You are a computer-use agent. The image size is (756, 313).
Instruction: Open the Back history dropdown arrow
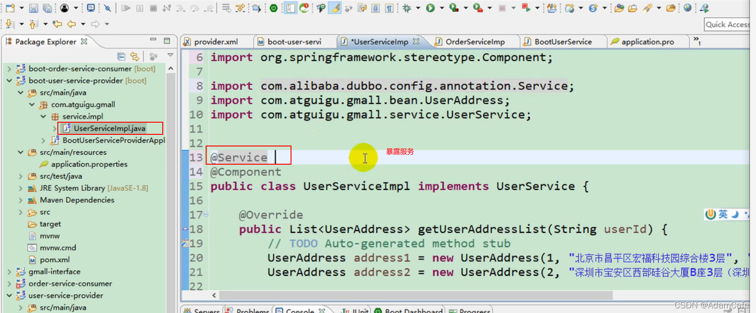[x=83, y=24]
